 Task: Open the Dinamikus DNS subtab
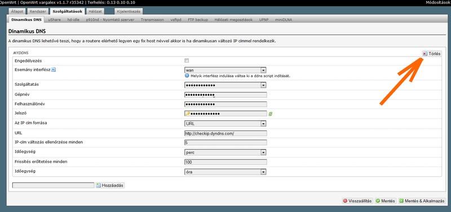(x=26, y=20)
